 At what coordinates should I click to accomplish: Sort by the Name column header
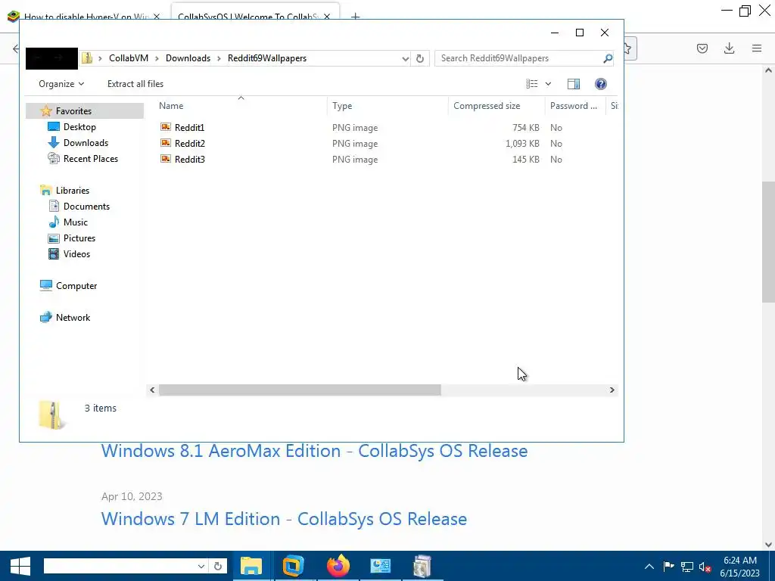pos(171,106)
